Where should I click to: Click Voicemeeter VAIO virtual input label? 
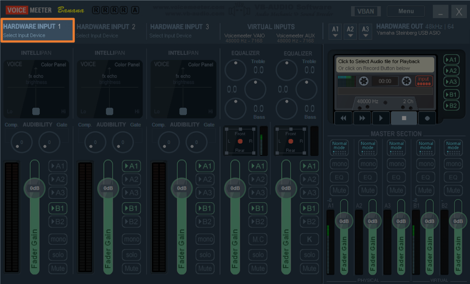pos(245,36)
